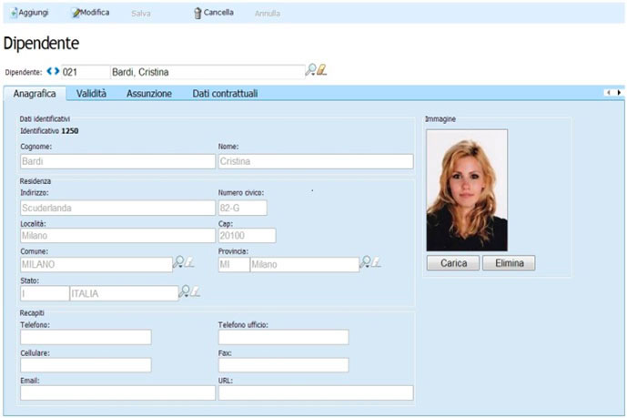
Task: Click the Numero civico field
Action: click(243, 208)
